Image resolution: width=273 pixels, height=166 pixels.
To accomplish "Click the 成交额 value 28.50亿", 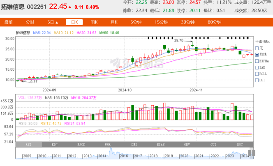I will point(259,11).
